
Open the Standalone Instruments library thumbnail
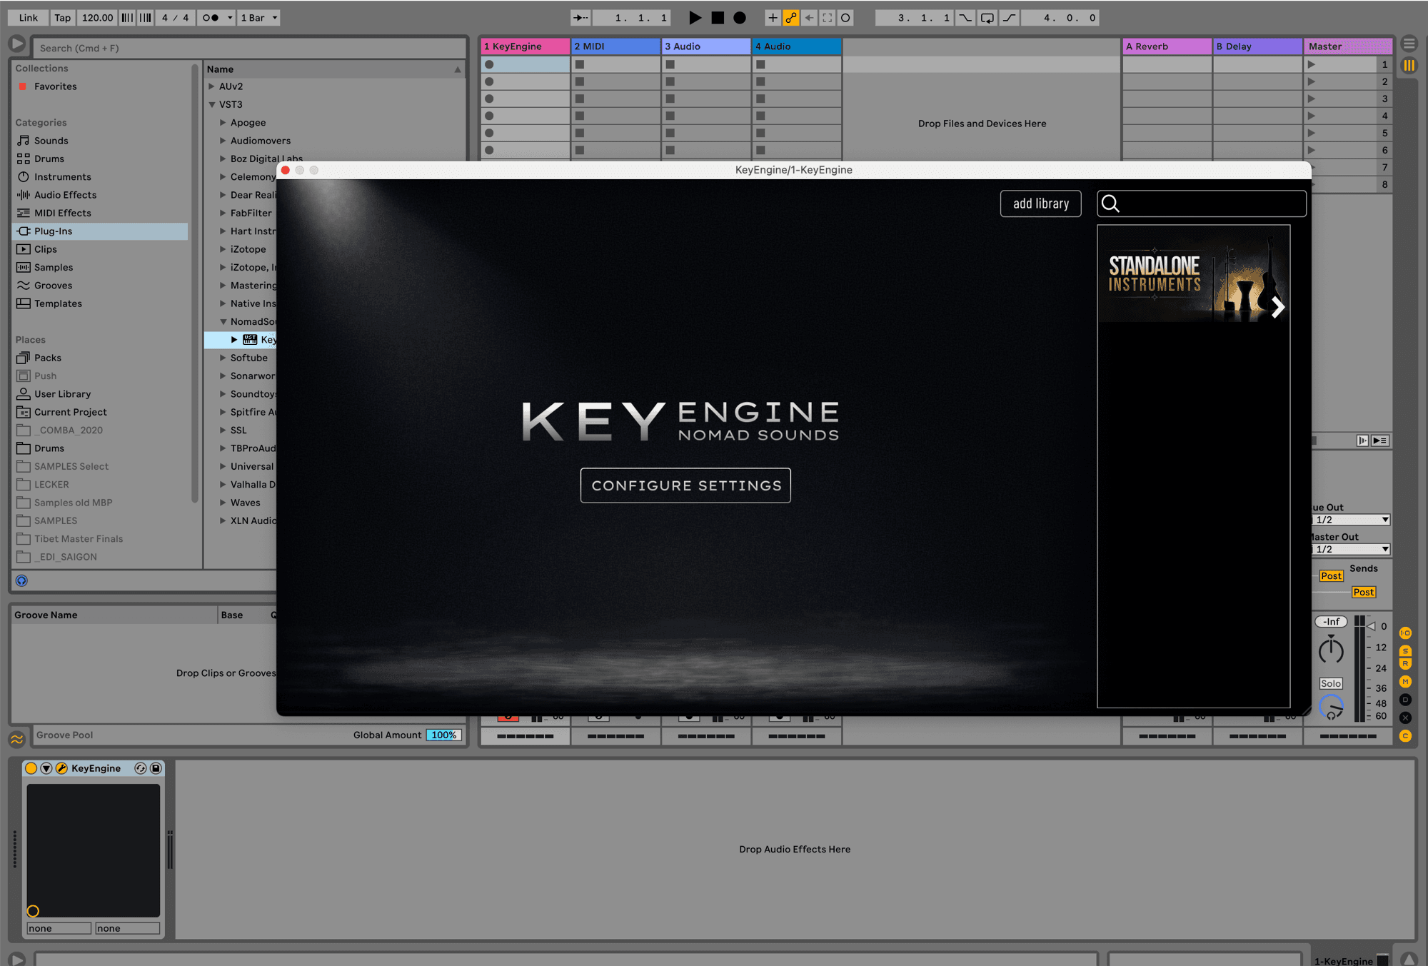coord(1194,275)
